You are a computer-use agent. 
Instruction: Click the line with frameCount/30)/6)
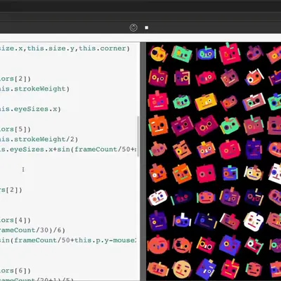coord(32,230)
